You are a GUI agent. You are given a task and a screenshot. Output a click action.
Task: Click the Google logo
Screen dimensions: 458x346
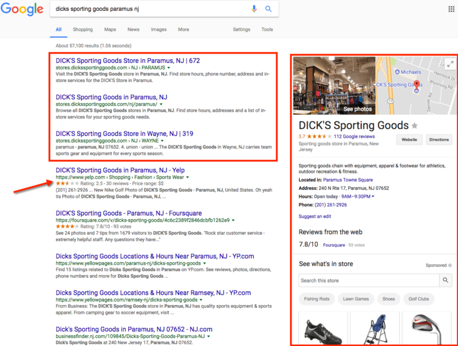pos(22,9)
